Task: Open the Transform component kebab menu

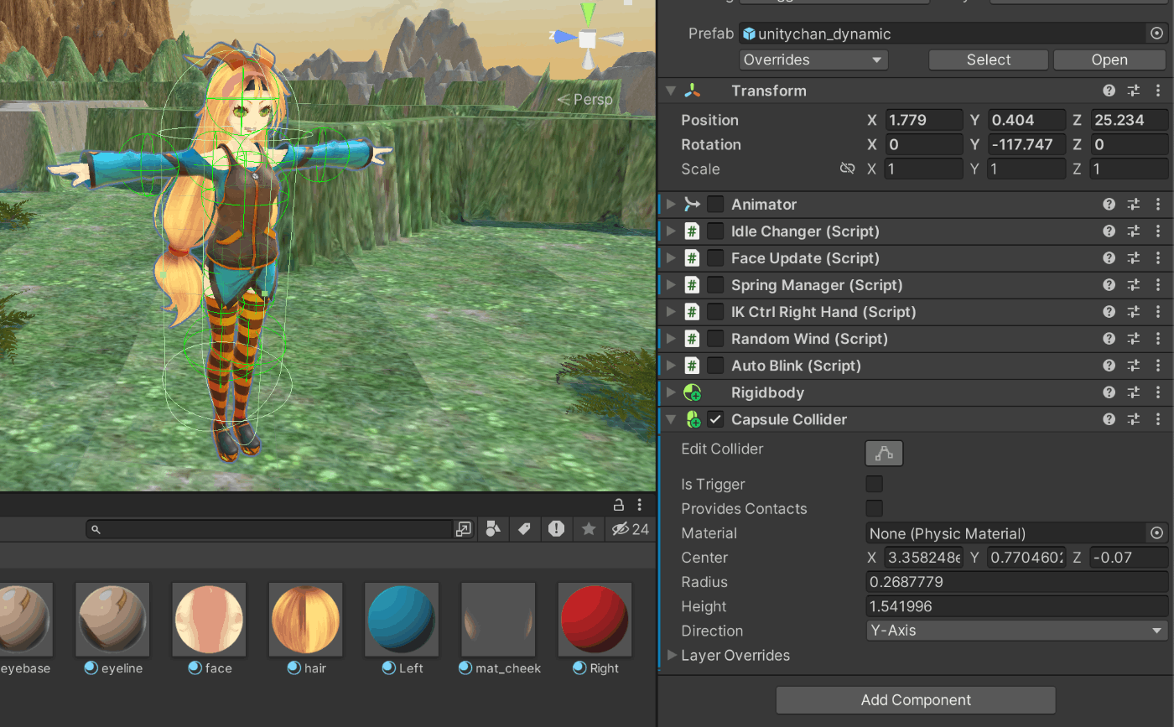Action: pos(1158,91)
